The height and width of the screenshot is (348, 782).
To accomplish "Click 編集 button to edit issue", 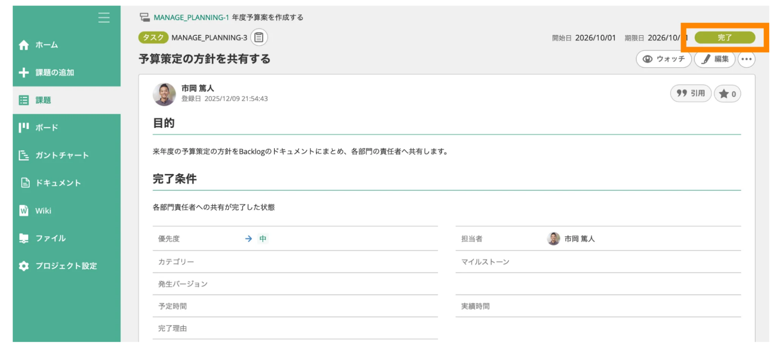I will [x=715, y=59].
